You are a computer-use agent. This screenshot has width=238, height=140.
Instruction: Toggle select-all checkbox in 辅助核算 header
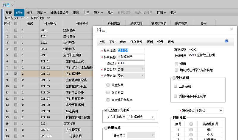191,124
